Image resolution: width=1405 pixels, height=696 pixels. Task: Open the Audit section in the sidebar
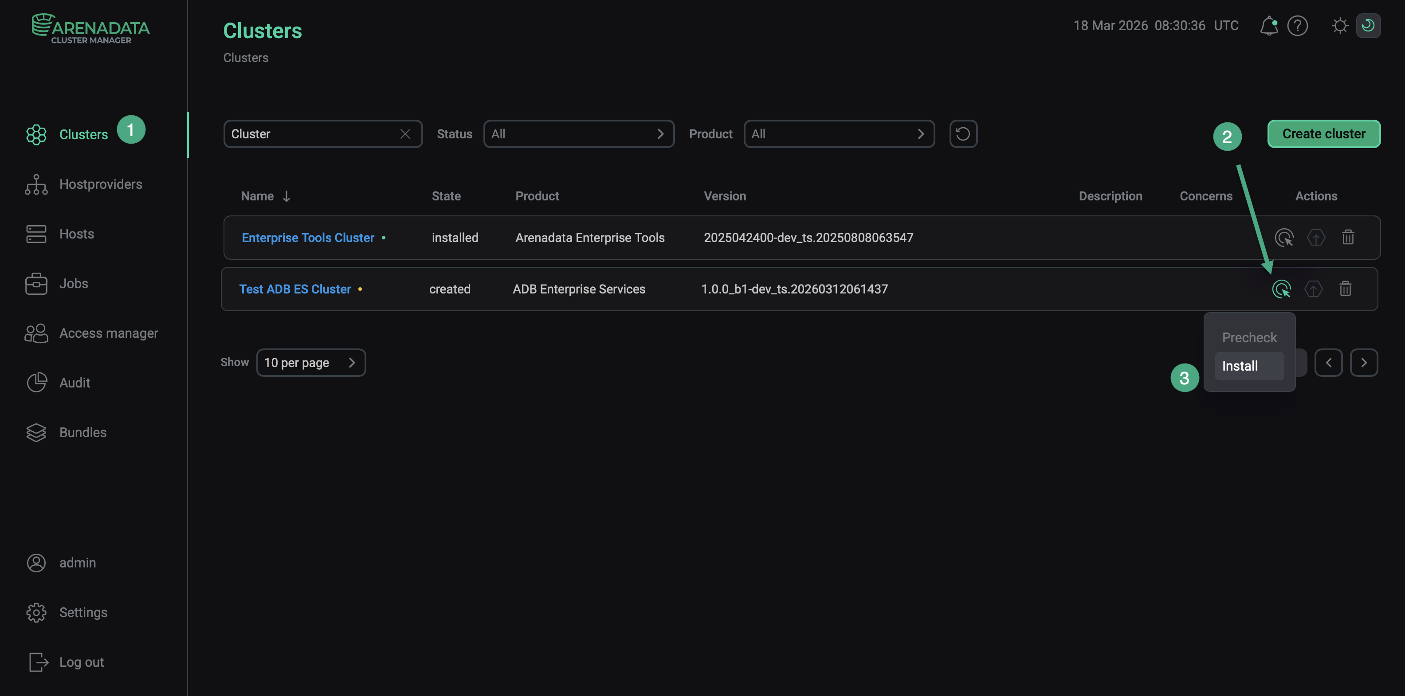point(75,382)
